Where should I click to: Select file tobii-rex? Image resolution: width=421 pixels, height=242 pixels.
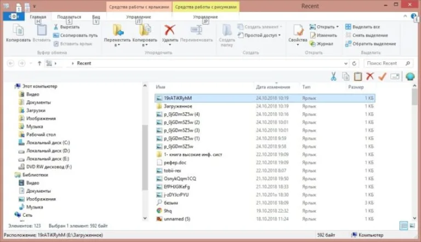pyautogui.click(x=265, y=171)
